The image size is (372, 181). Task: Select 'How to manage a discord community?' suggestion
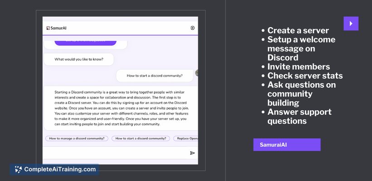(77, 138)
